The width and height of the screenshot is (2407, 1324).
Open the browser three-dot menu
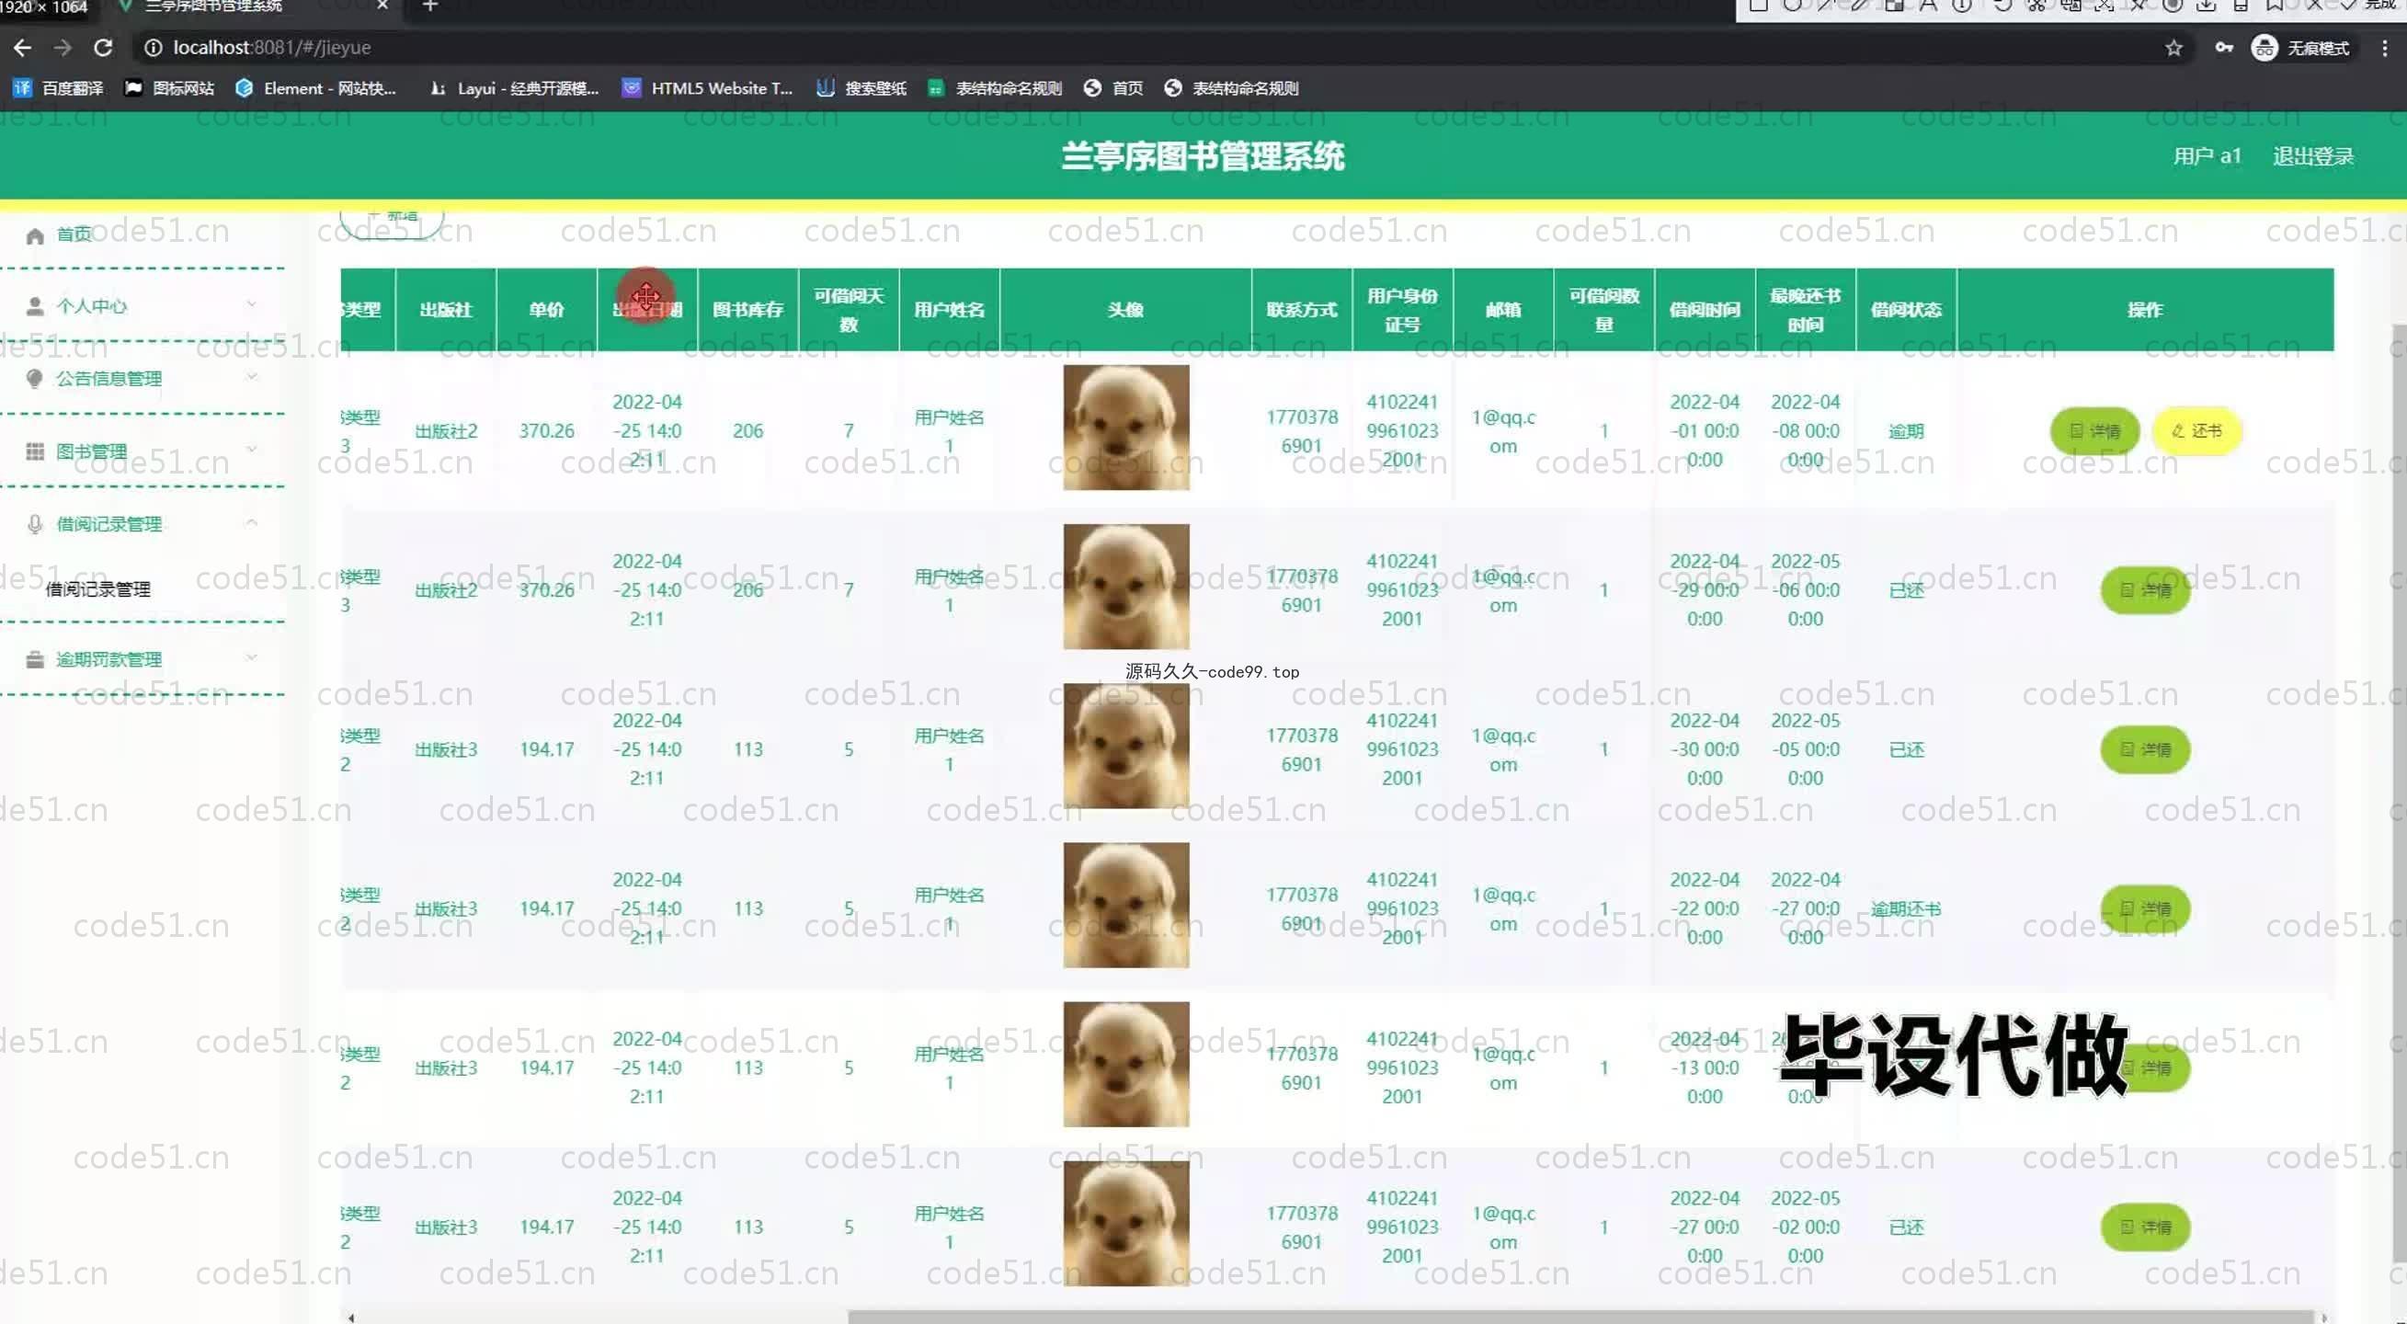pos(2385,48)
